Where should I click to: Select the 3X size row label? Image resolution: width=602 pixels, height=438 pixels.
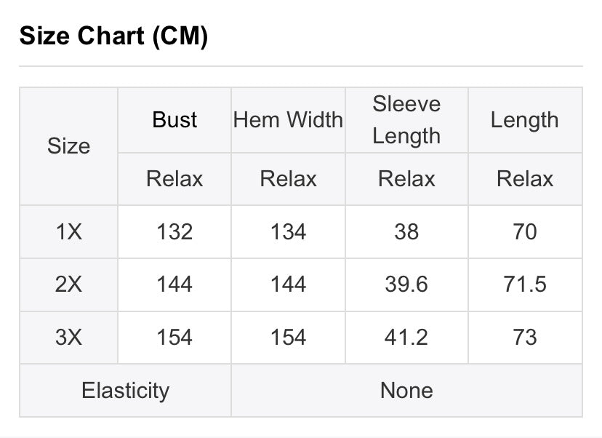69,338
